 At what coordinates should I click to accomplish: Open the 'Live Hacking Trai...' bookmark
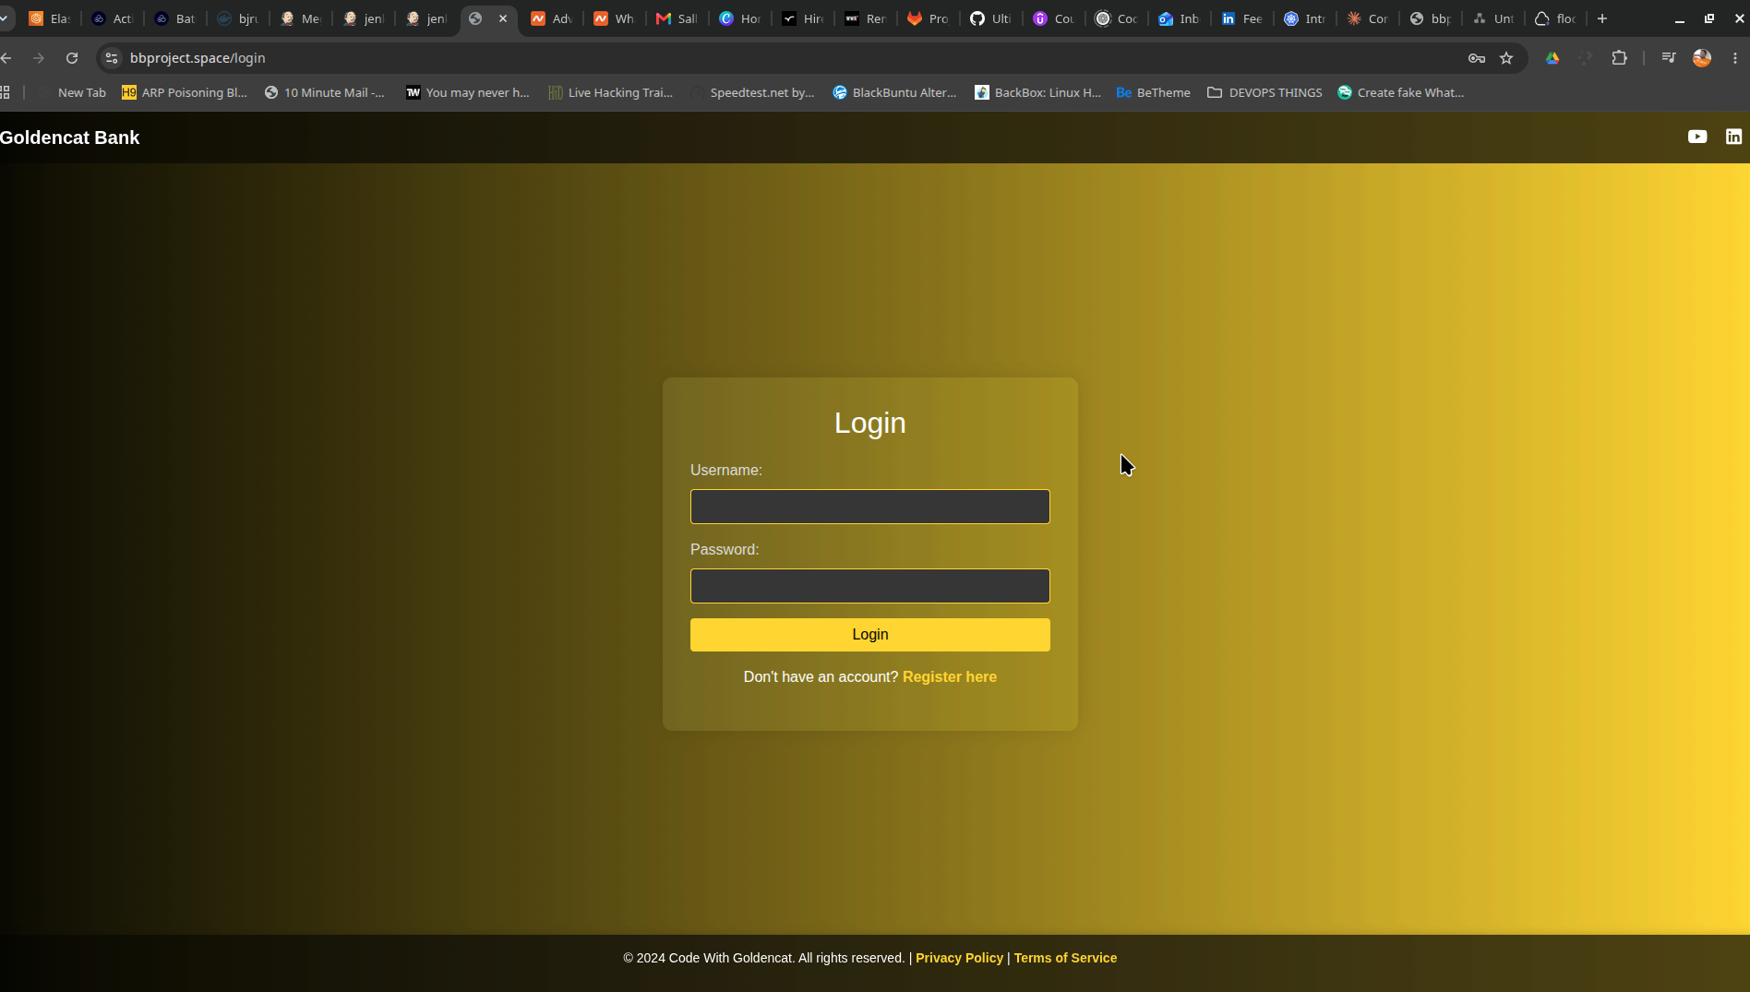[611, 92]
